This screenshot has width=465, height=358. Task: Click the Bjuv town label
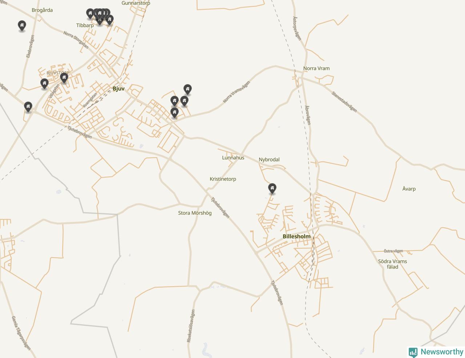[118, 89]
